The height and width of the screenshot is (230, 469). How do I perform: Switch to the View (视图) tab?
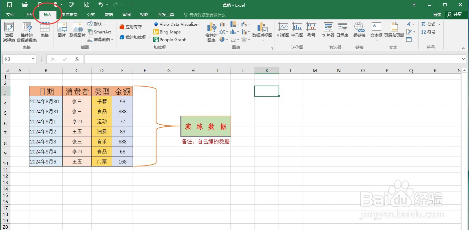(x=144, y=15)
